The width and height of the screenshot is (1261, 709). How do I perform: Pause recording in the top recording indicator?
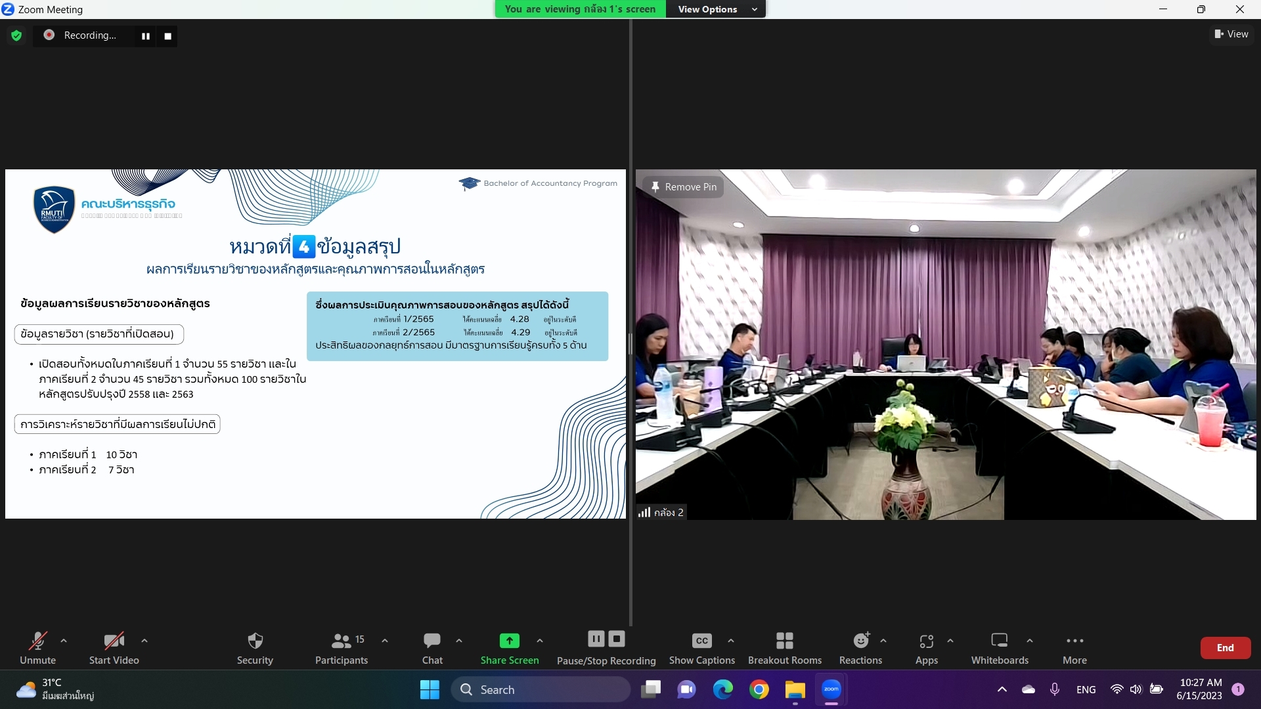146,36
